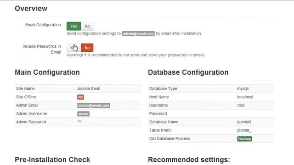Select the Admin Email label
The width and height of the screenshot is (294, 165).
pyautogui.click(x=27, y=105)
